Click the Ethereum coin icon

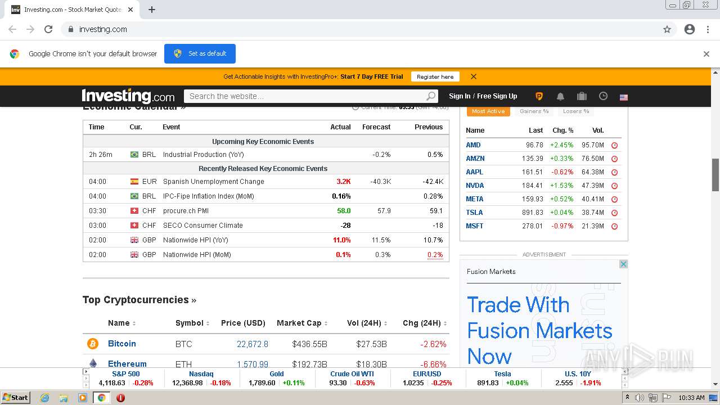click(93, 363)
